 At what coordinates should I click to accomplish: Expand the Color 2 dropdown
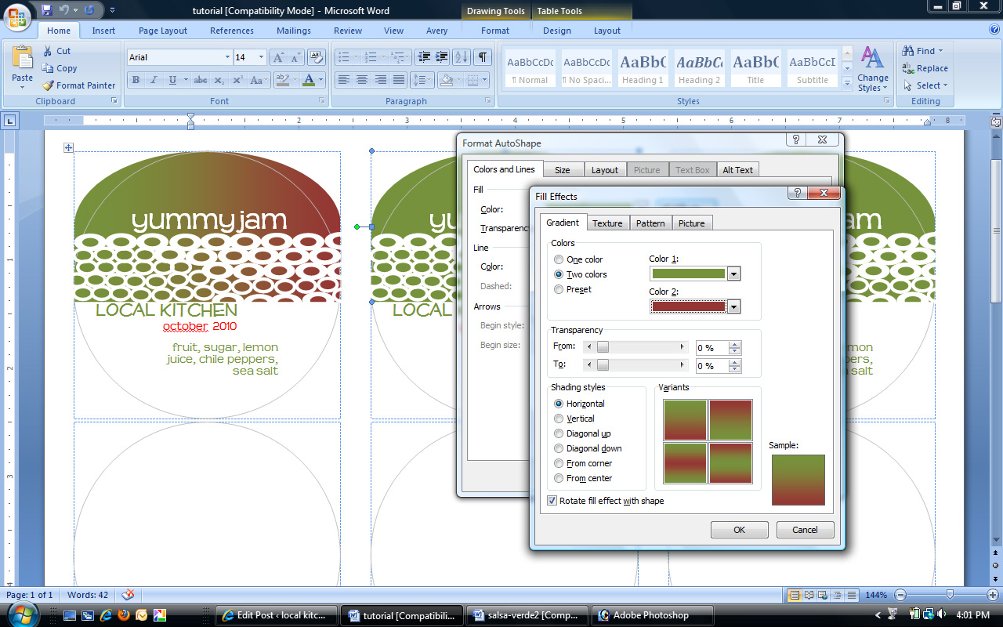pyautogui.click(x=733, y=306)
